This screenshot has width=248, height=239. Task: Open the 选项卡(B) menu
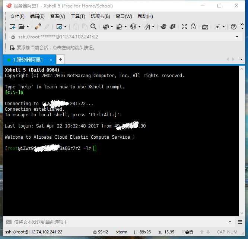100,16
